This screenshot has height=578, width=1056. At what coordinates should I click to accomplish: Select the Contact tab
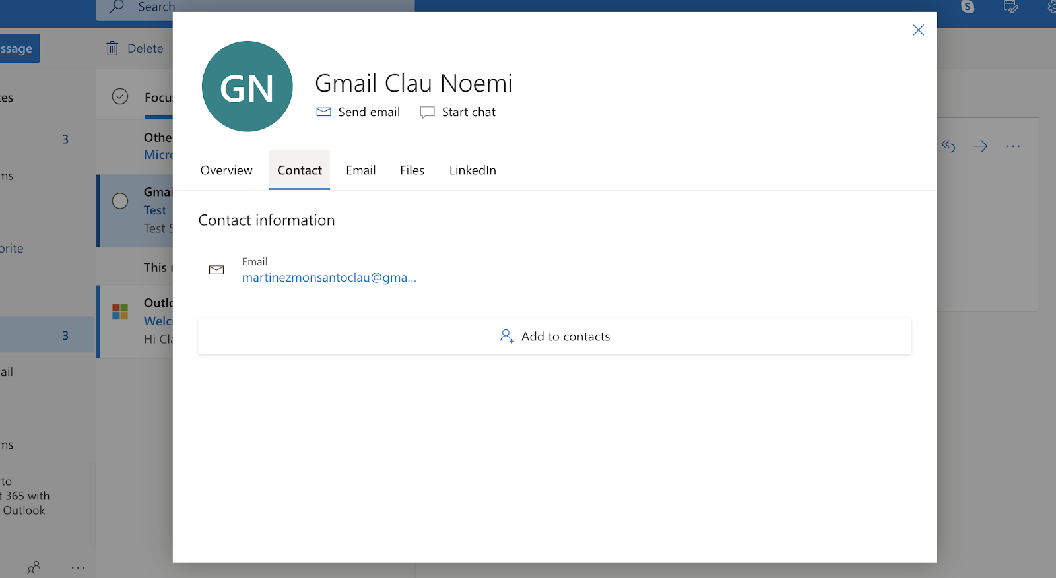(x=300, y=170)
